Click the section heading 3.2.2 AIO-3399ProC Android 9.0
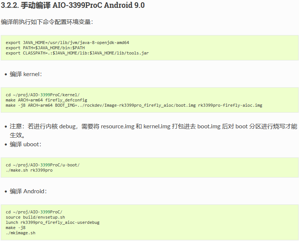299x241 pixels. coord(73,5)
